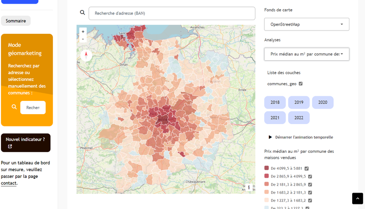Image resolution: width=365 pixels, height=209 pixels.
Task: Click the map zoom out (-) button
Action: [x=83, y=39]
